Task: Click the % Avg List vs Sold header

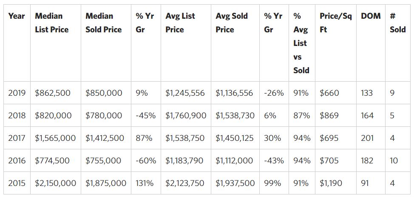Action: click(x=301, y=43)
